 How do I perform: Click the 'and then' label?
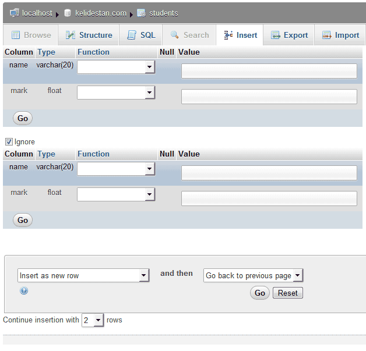[177, 273]
